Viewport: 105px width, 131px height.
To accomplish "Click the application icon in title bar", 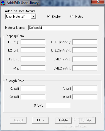I will pos(3,3).
